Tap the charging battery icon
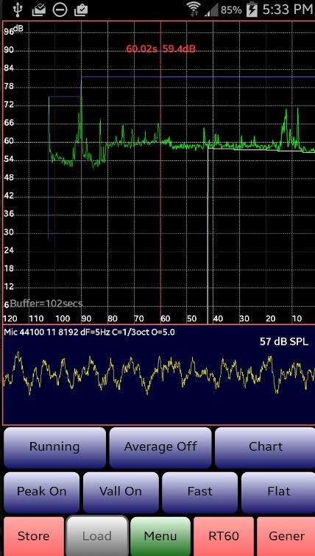 [252, 10]
